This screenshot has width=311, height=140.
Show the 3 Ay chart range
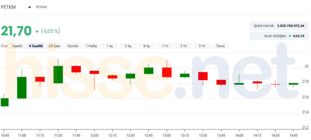(128, 46)
